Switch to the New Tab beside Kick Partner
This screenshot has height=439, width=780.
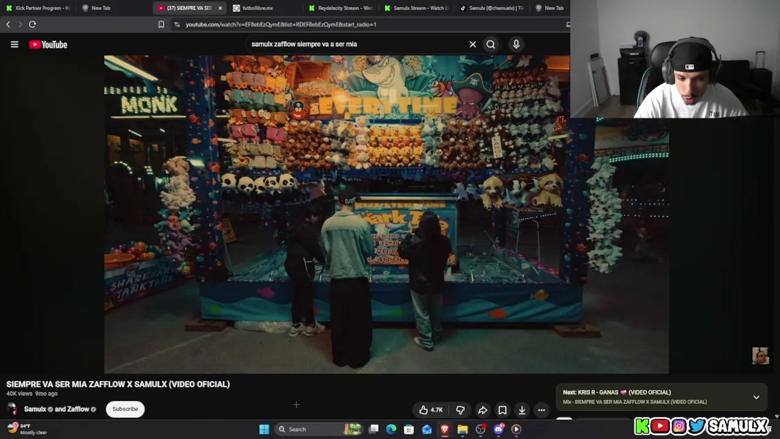pos(101,8)
